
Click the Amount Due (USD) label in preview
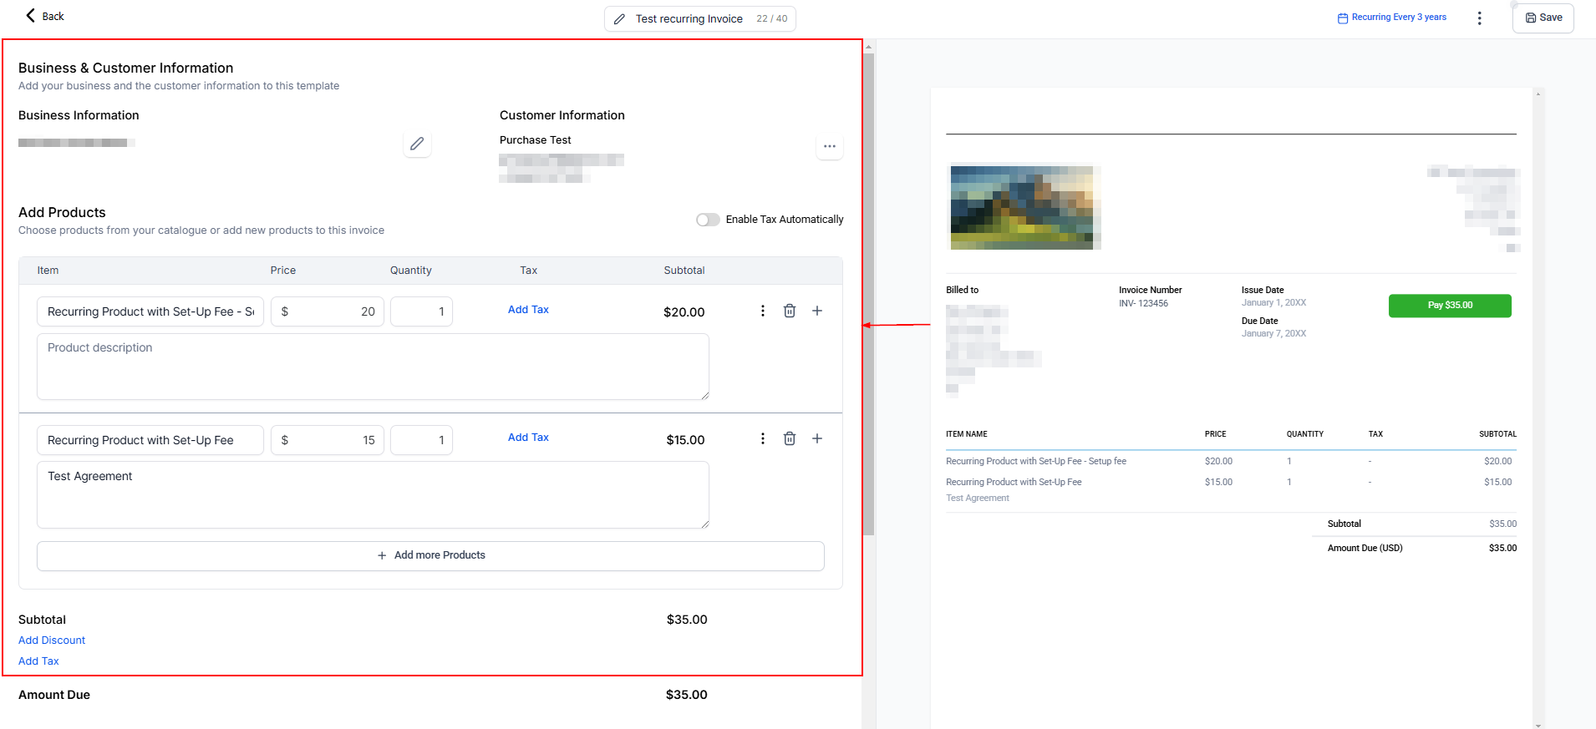(1365, 549)
